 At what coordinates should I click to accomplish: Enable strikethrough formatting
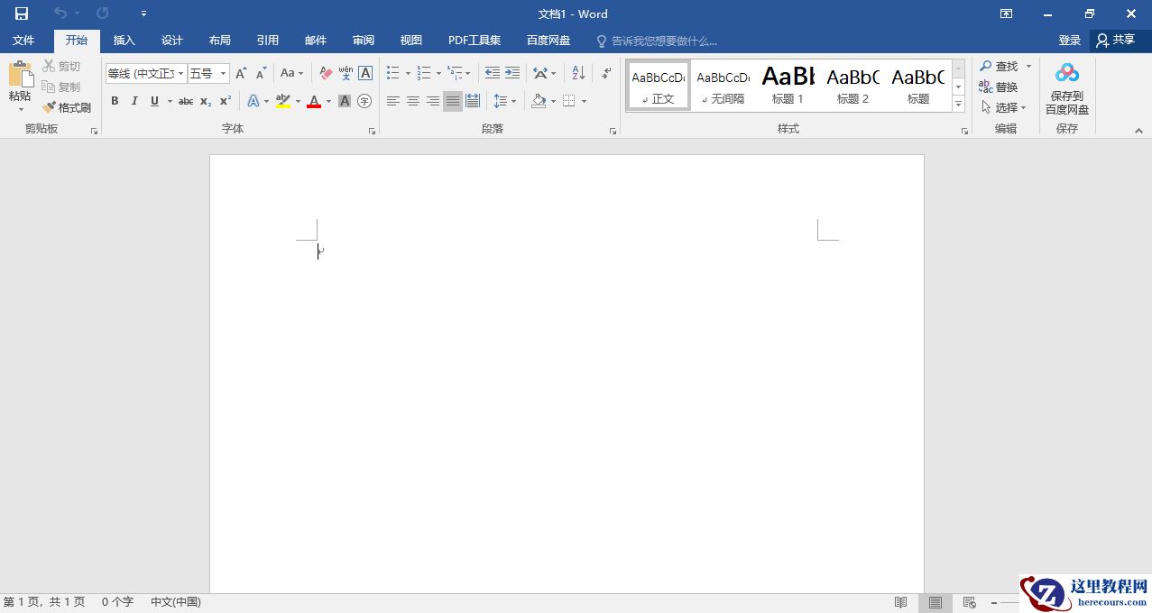point(185,101)
